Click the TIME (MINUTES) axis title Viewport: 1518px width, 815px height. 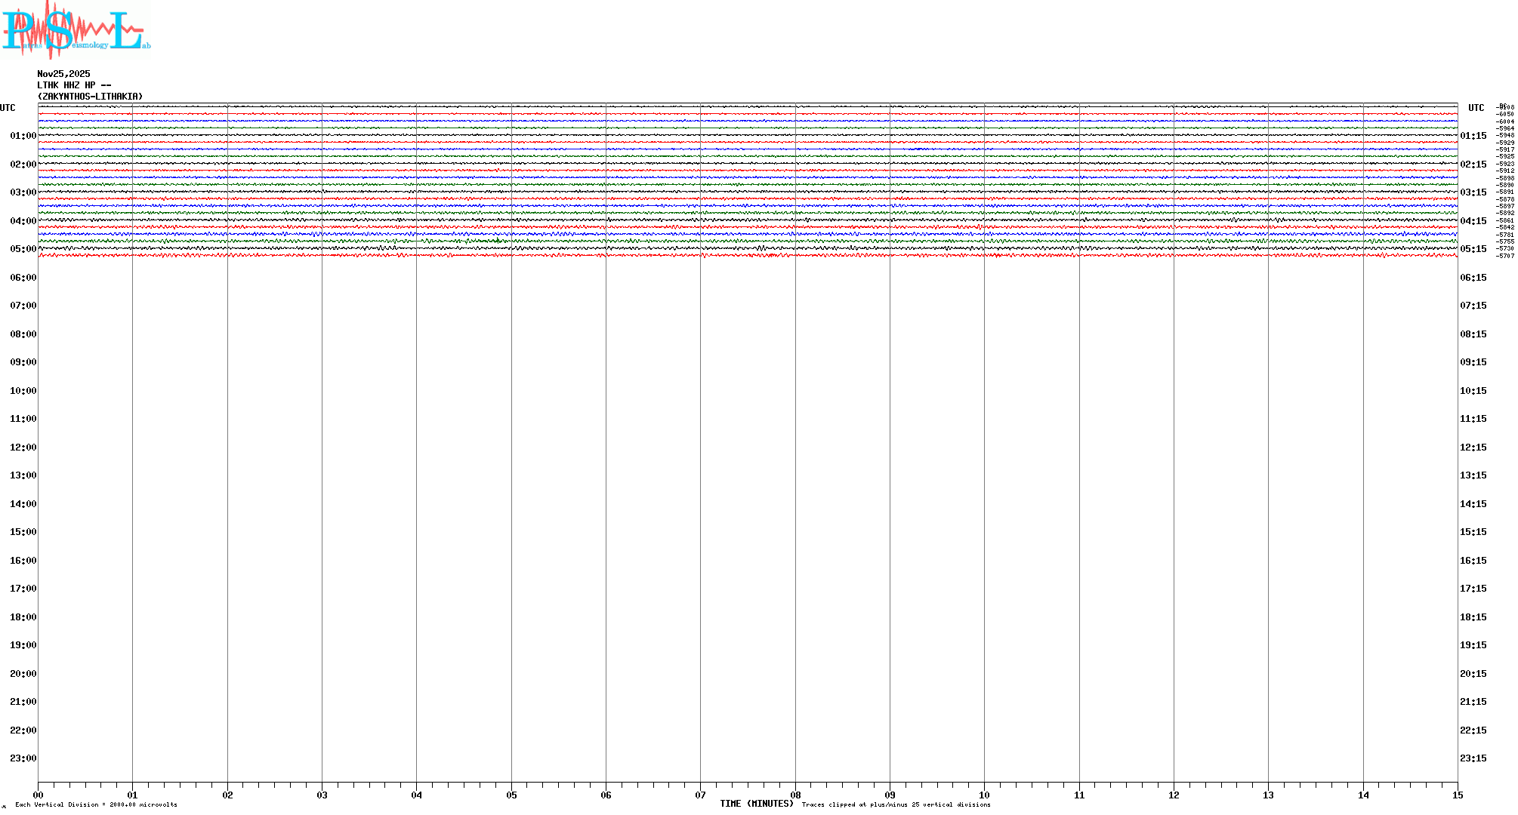[756, 804]
